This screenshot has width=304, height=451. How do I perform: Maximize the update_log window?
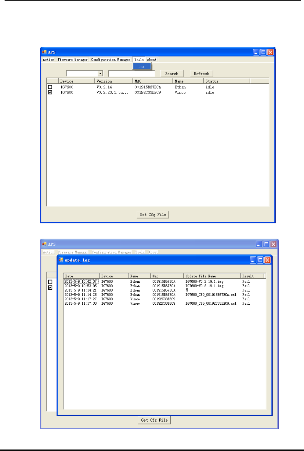[260, 260]
